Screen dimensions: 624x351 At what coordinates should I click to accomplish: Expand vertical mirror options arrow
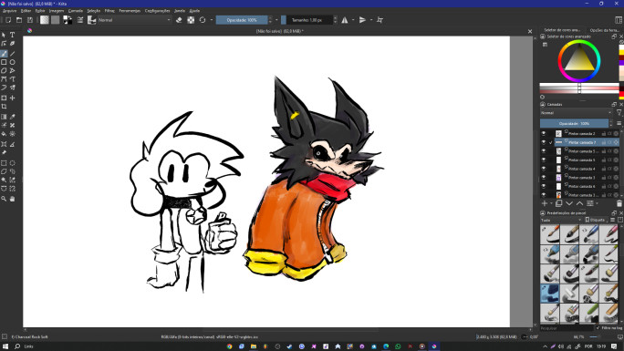point(371,20)
